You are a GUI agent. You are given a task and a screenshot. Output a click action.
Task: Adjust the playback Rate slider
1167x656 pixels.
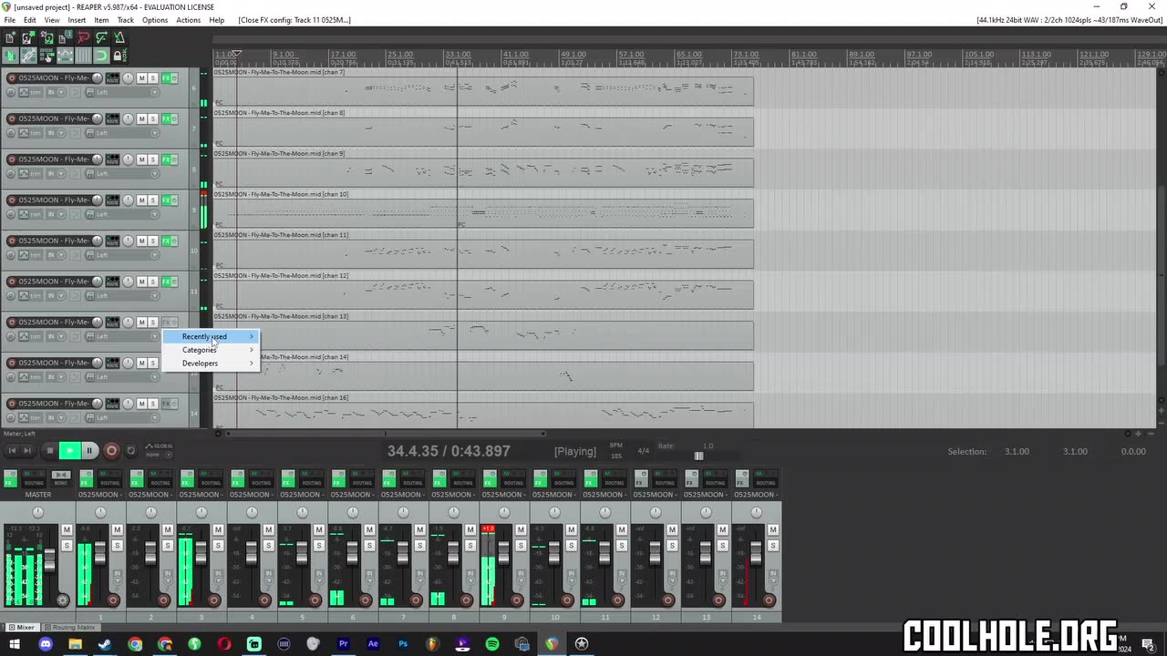[698, 456]
